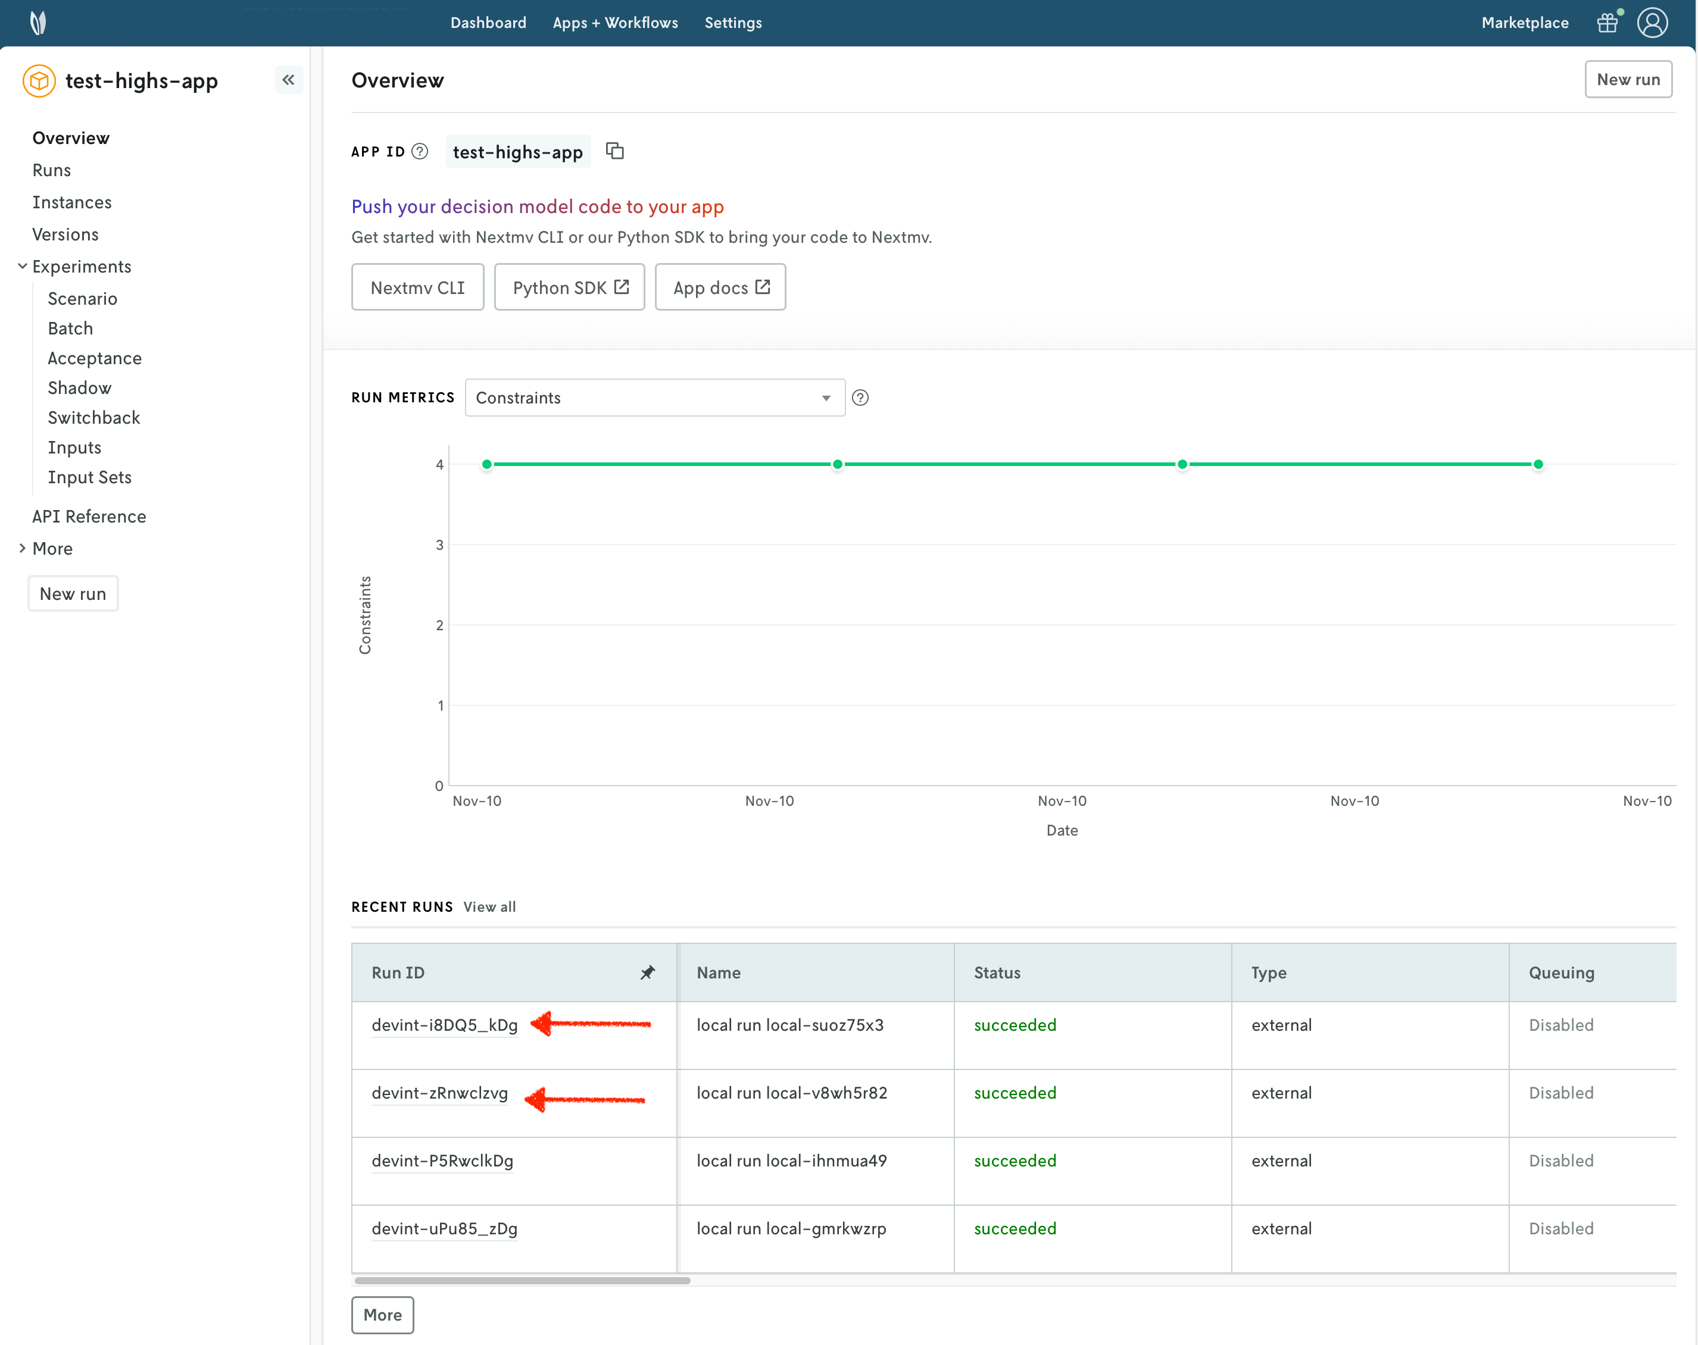
Task: Toggle pin on Run ID column
Action: pyautogui.click(x=647, y=972)
